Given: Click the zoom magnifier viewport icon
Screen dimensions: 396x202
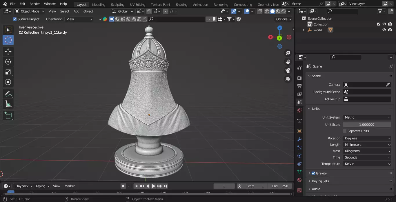Looking at the screenshot, I should pos(288,53).
